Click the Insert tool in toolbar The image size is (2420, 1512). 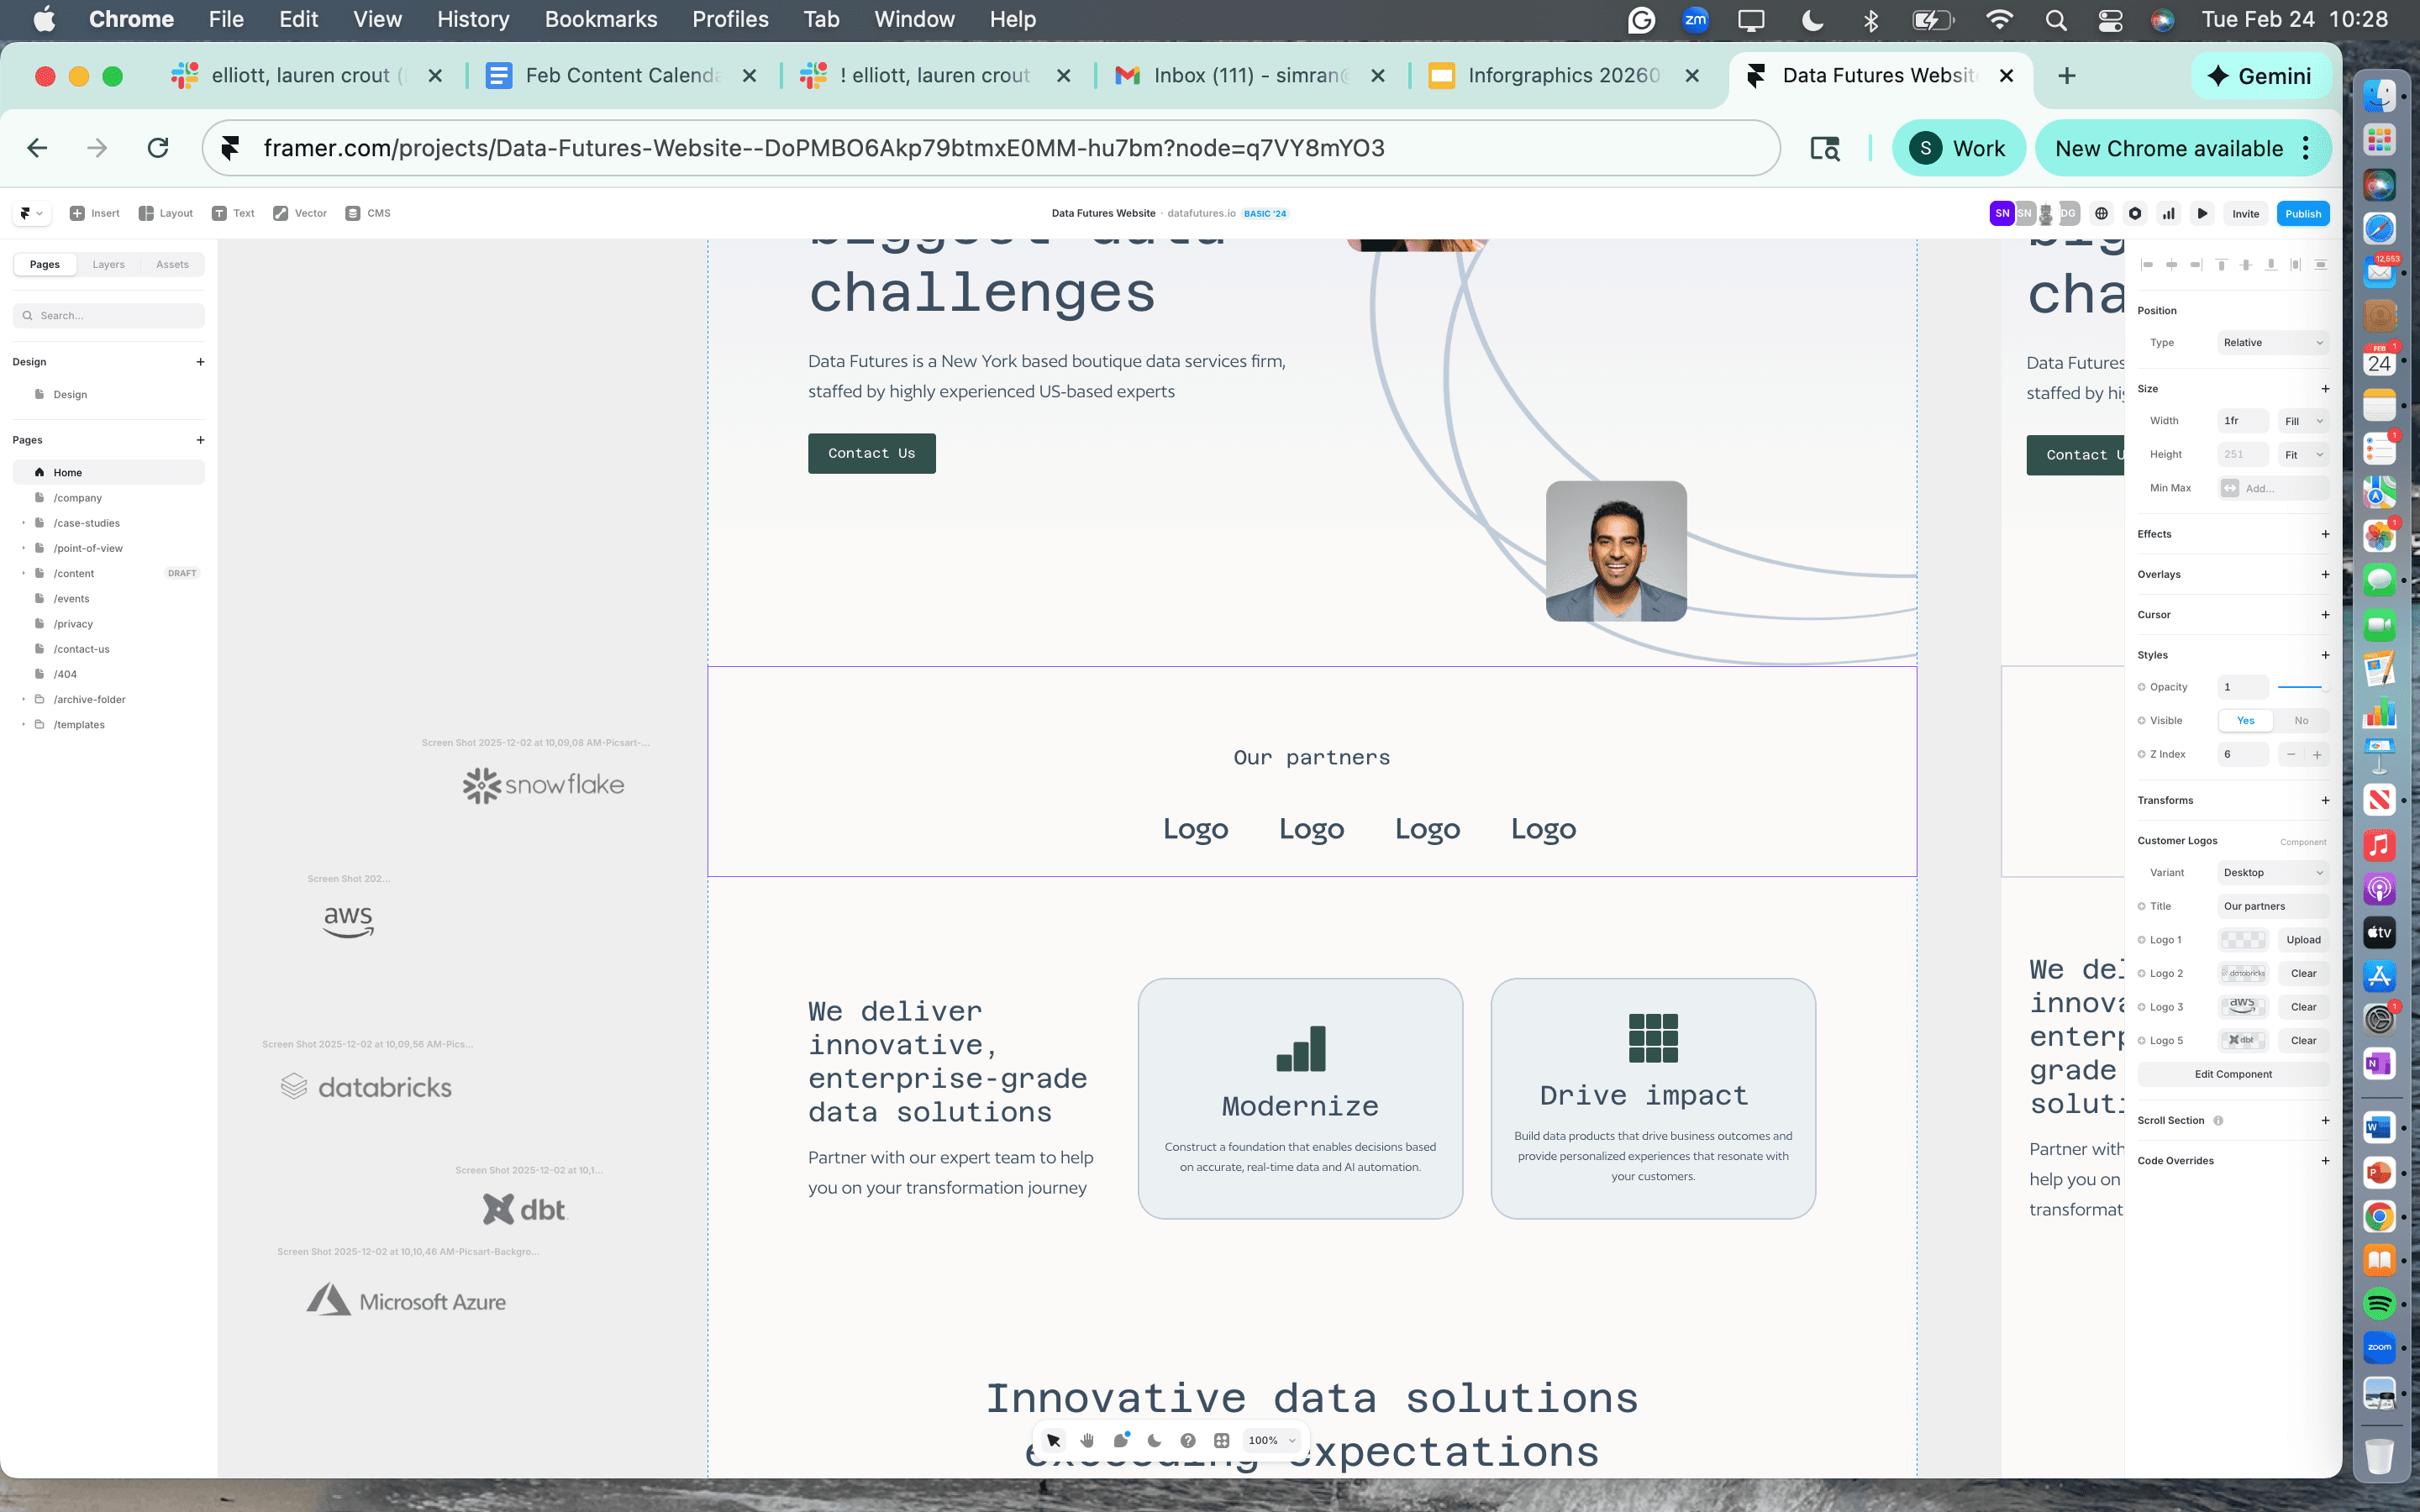pyautogui.click(x=94, y=213)
